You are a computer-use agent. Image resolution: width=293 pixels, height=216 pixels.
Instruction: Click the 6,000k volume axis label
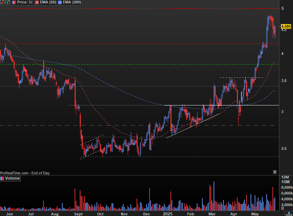pos(287,193)
